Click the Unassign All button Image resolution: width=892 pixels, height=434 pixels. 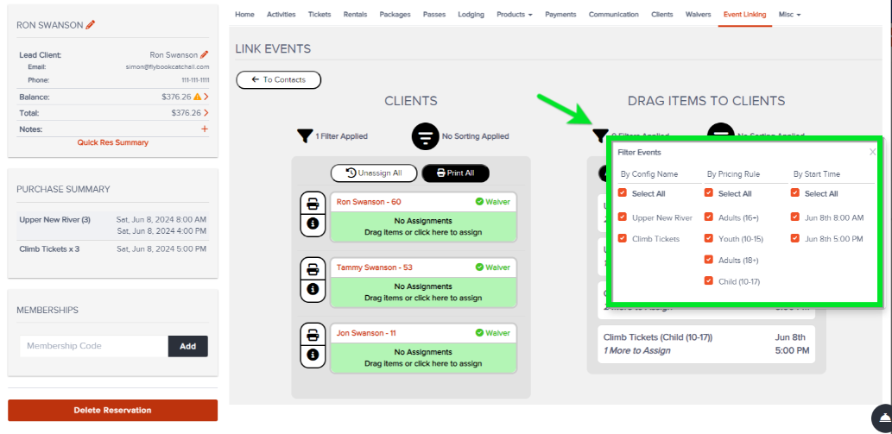(x=374, y=173)
